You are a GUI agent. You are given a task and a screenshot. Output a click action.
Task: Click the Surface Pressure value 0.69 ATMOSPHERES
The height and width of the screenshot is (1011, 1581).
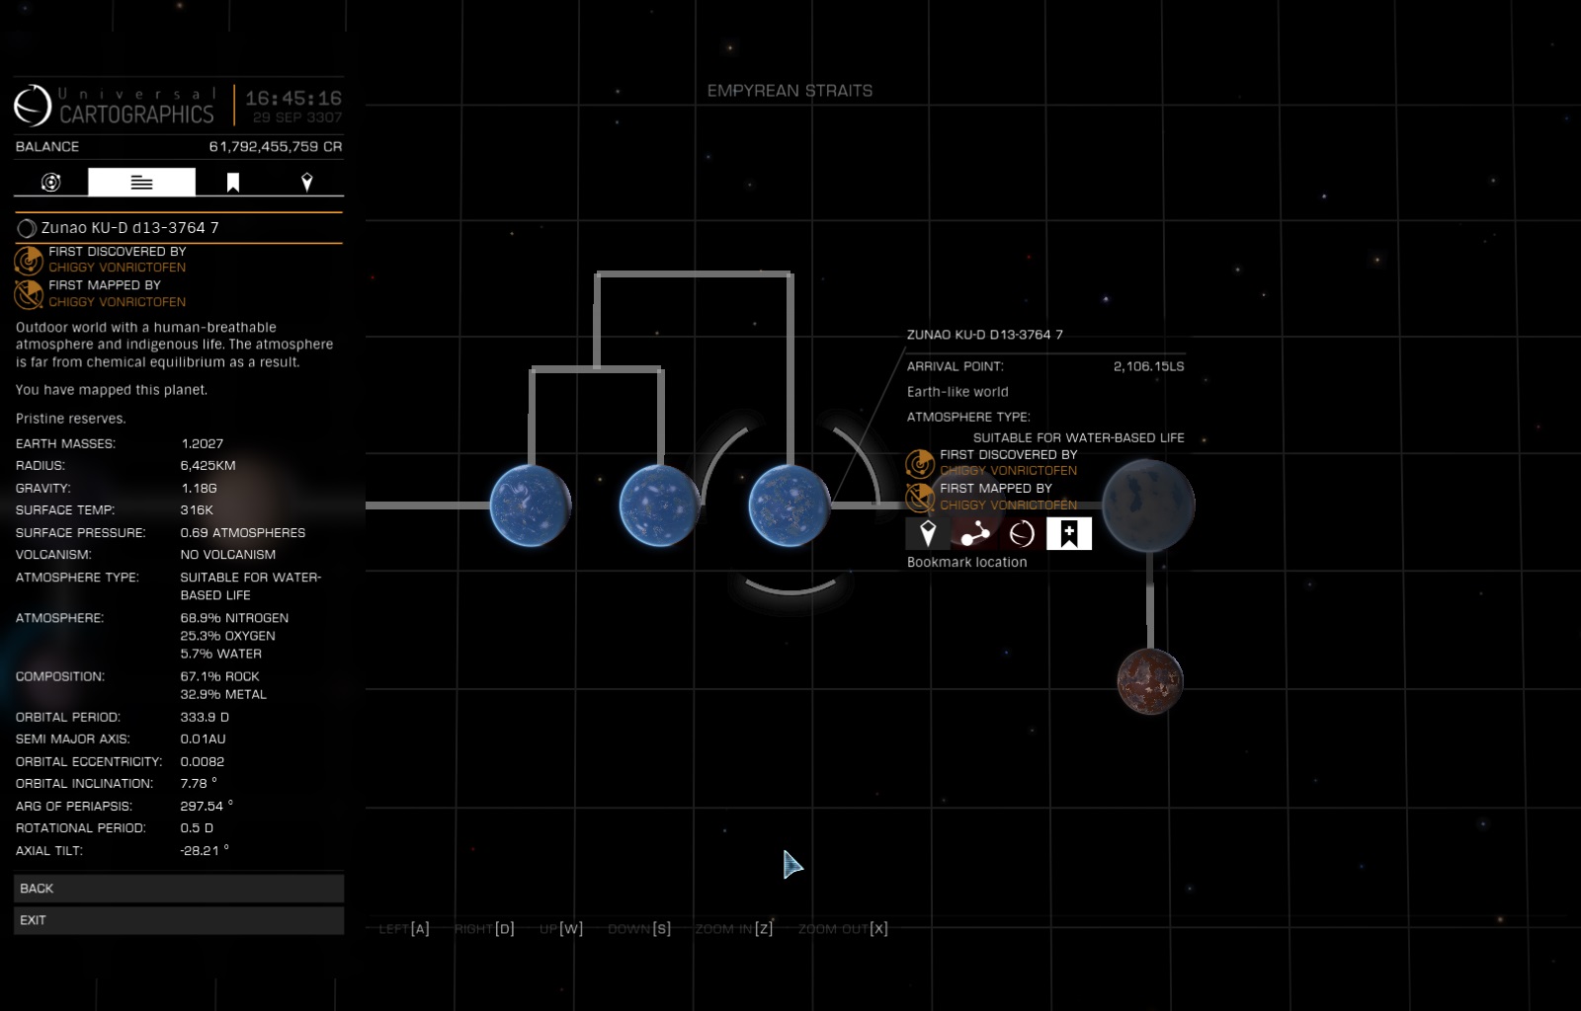[x=243, y=533]
